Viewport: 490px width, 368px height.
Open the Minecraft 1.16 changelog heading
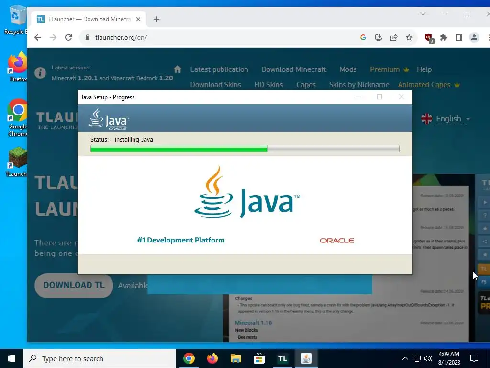(253, 322)
